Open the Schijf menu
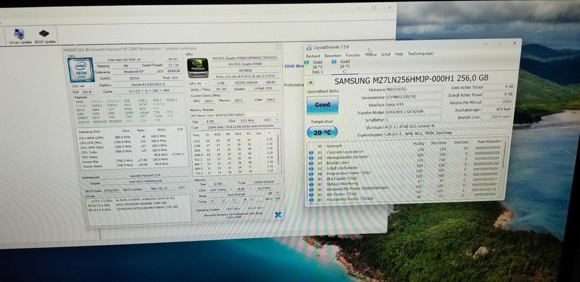Screen dimensions: 580x282 386,55
